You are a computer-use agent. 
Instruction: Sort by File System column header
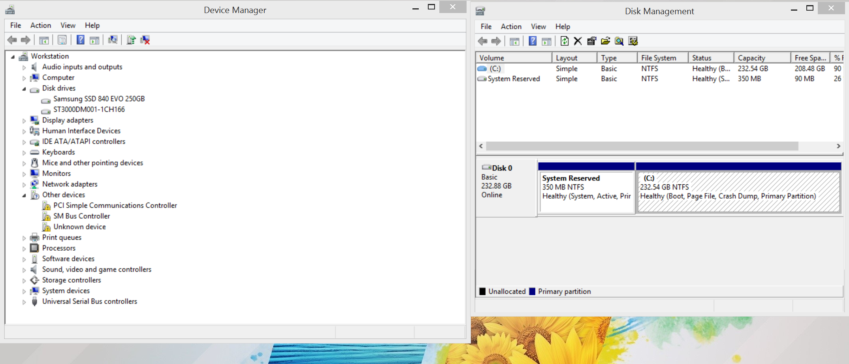663,58
